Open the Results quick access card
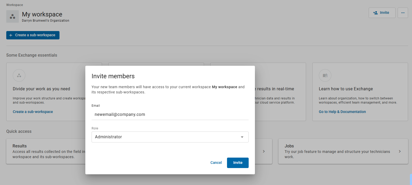412x185 pixels. click(46, 151)
